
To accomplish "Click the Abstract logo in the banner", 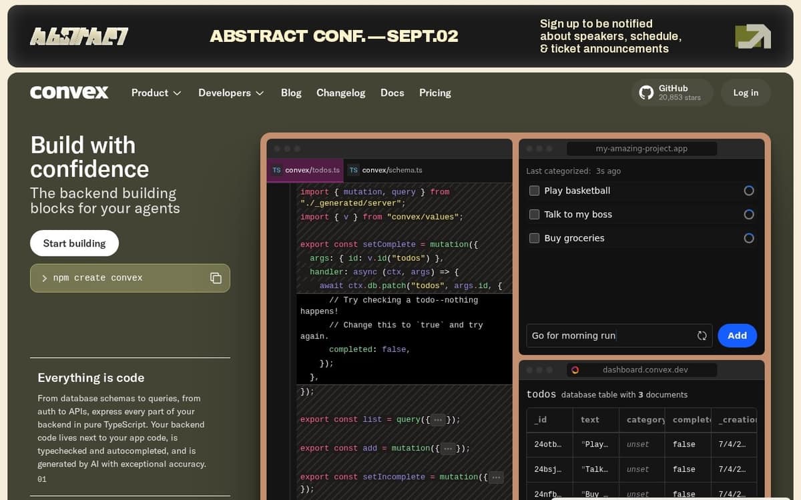I will 79,36.
